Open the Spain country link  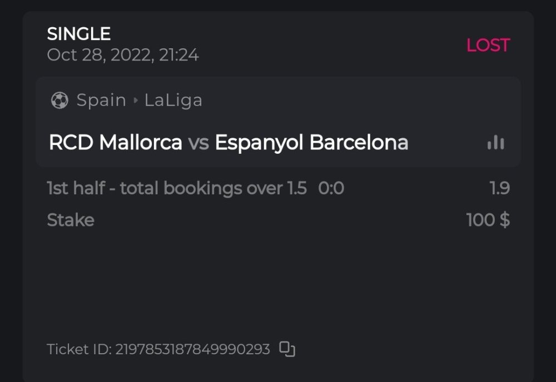[x=101, y=100]
